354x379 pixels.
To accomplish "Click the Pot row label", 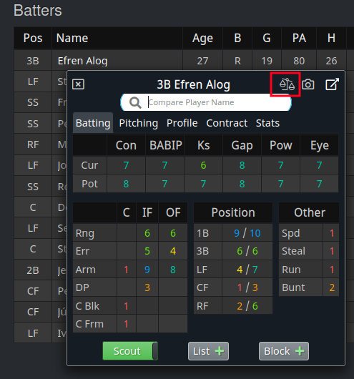I will 89,184.
